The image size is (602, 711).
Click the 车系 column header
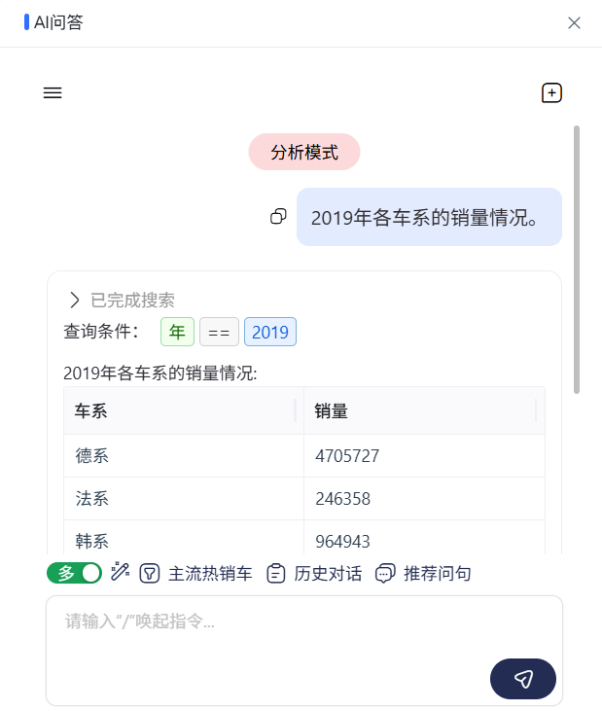click(184, 410)
